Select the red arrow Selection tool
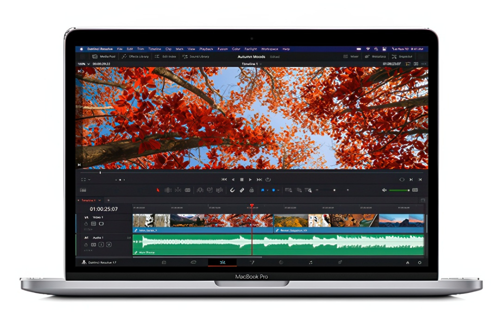The image size is (500, 323). point(158,190)
